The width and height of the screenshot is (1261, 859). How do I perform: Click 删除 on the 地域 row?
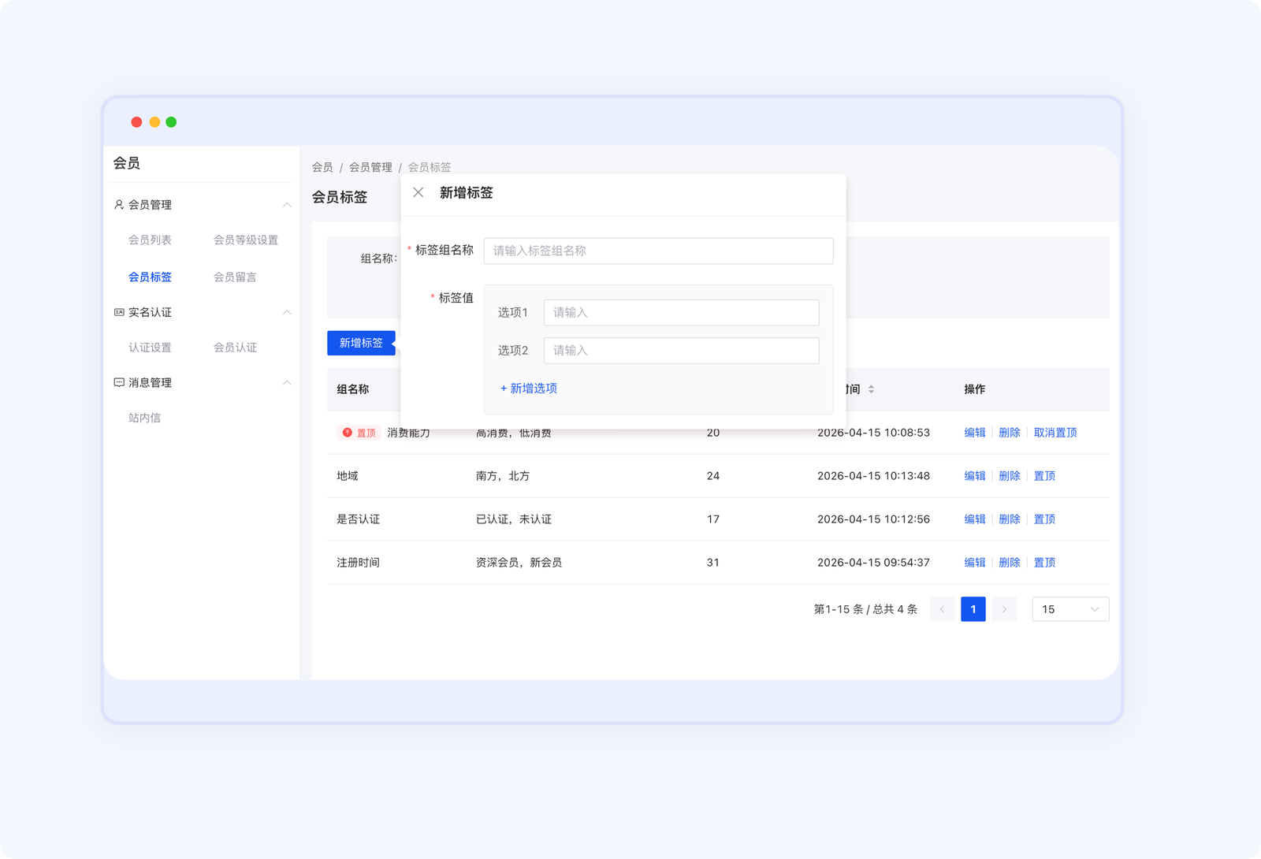point(1010,475)
